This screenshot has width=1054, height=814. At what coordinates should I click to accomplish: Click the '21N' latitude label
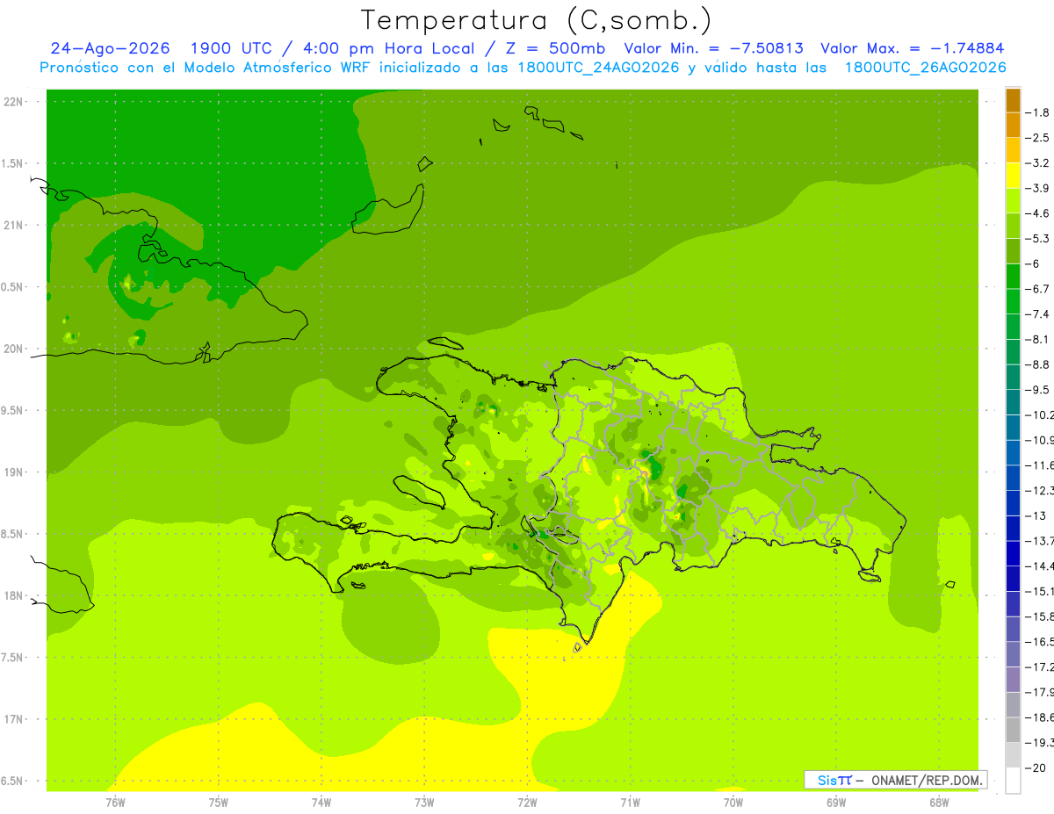[x=12, y=226]
